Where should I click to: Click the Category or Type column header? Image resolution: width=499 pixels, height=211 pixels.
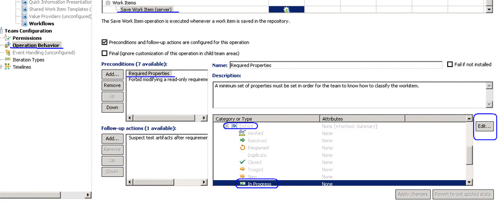pyautogui.click(x=266, y=119)
